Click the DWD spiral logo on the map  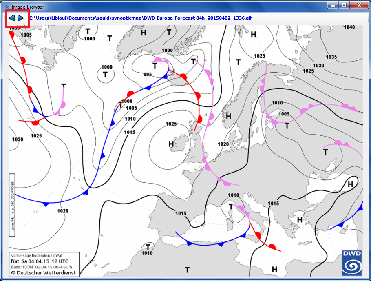coord(351,263)
